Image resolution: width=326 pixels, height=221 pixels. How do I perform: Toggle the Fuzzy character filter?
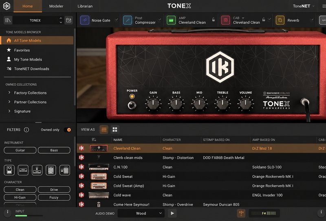tap(54, 197)
